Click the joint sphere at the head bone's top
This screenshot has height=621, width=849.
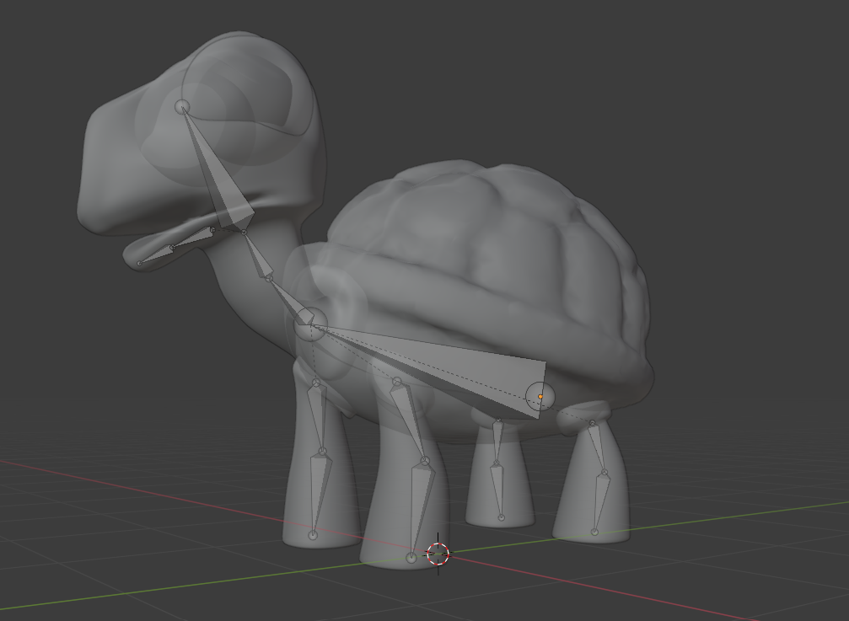(182, 106)
